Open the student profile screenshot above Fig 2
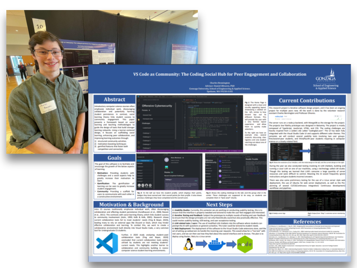Viewport: 357px width, 268px height. coord(169,172)
